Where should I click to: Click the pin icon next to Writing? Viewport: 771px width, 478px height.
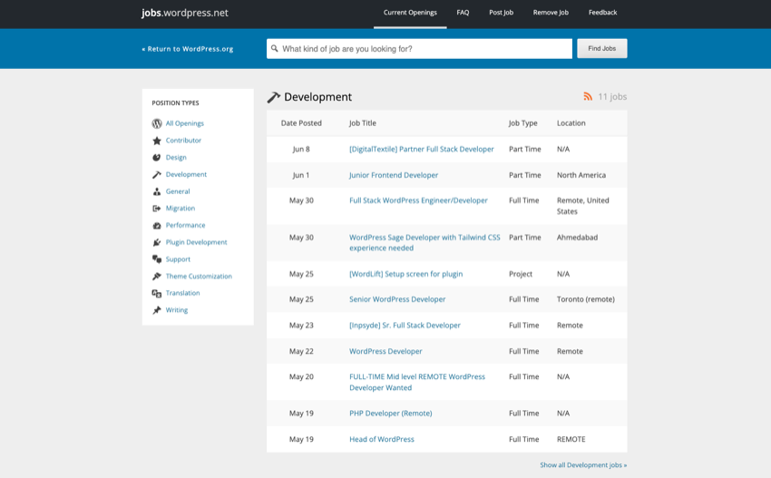157,310
